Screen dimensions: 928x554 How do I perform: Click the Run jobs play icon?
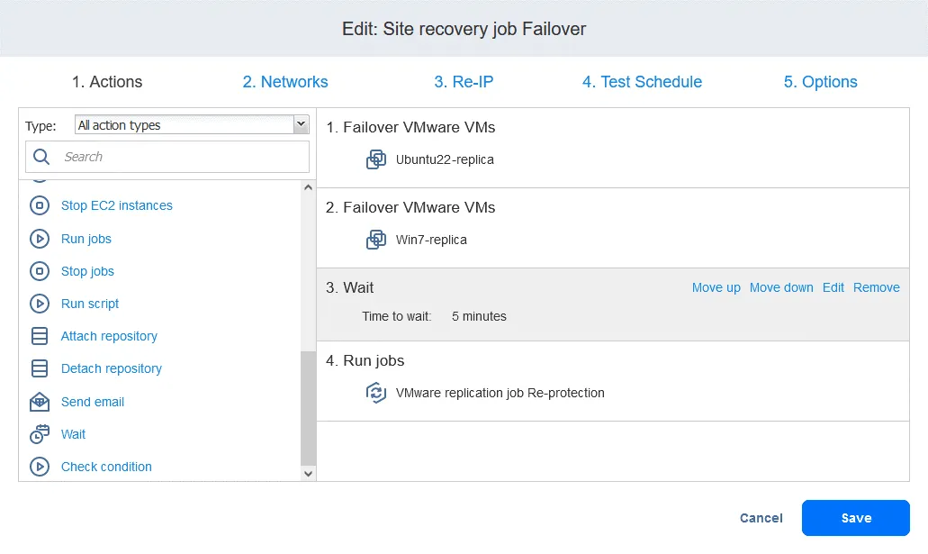coord(39,238)
